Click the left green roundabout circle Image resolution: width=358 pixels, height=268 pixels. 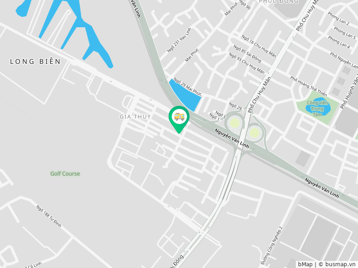coord(234,123)
